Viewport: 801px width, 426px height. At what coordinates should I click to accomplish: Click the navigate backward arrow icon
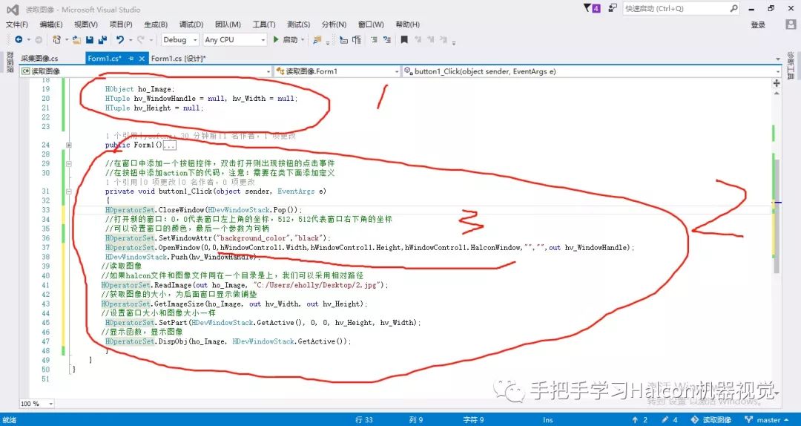(19, 39)
